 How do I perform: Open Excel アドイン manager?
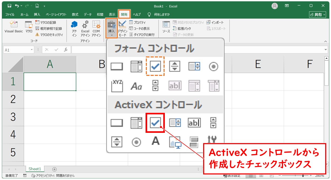(x=85, y=28)
